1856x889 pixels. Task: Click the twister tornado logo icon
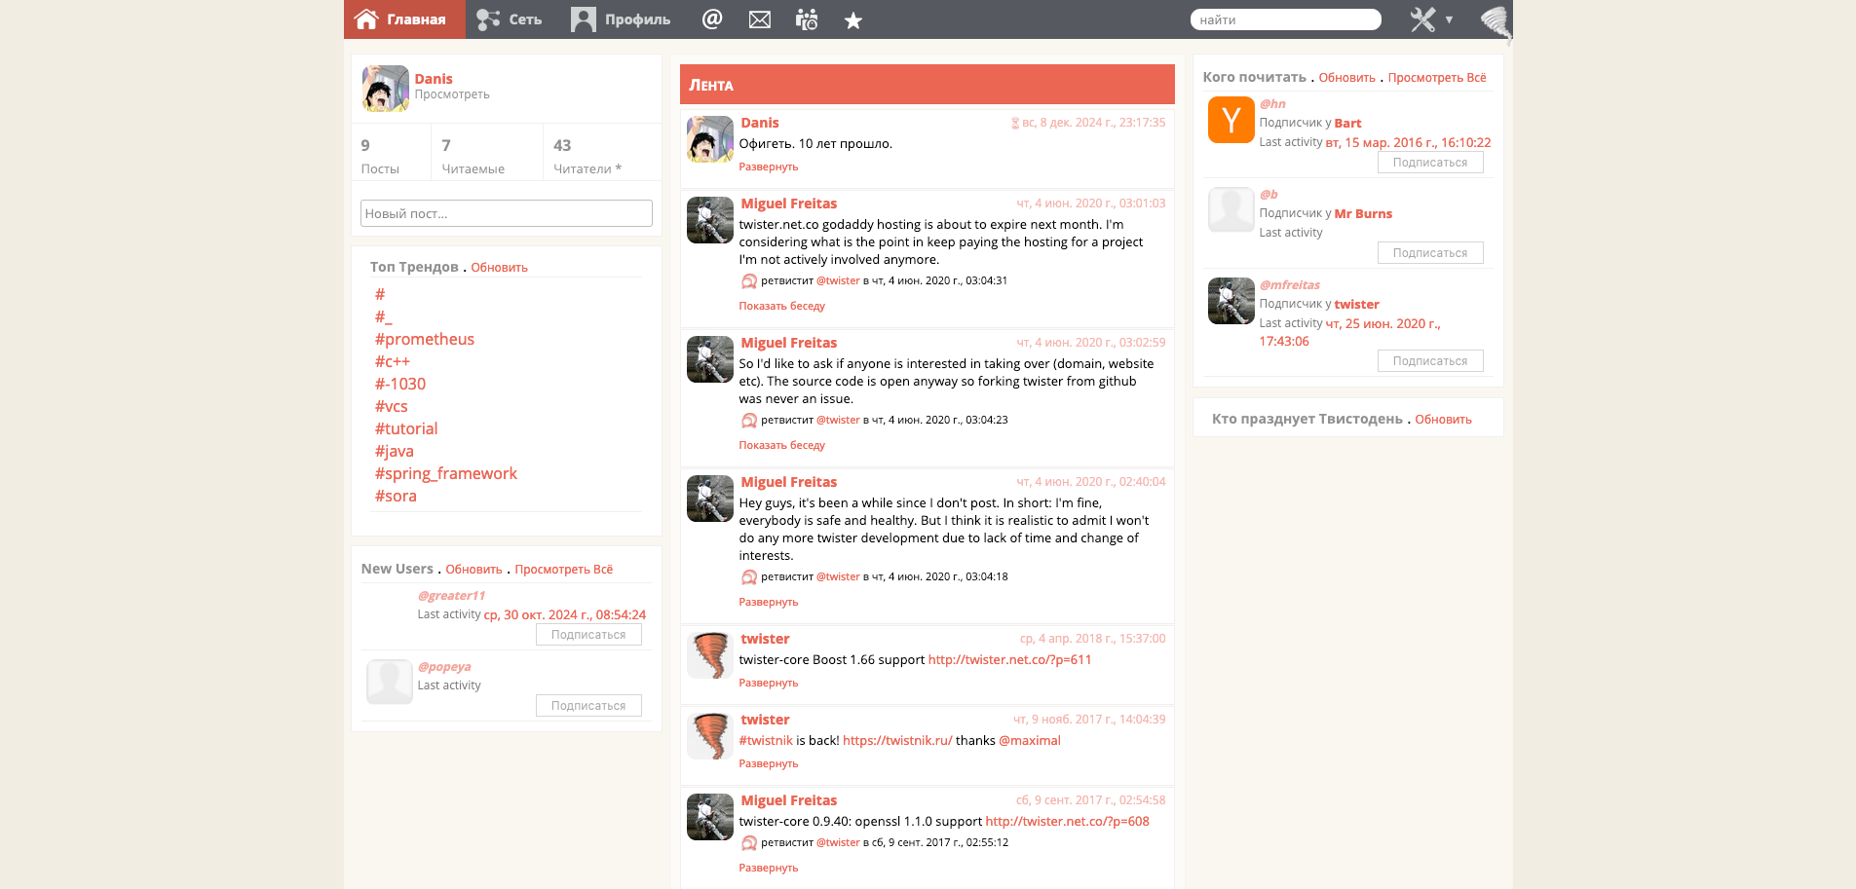(x=1496, y=21)
